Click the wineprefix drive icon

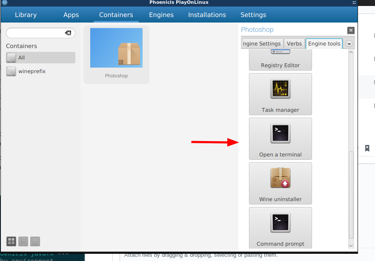point(11,71)
